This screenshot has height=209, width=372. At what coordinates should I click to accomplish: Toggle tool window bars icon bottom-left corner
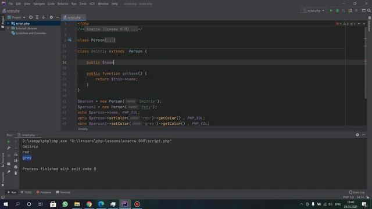[x=3, y=197]
